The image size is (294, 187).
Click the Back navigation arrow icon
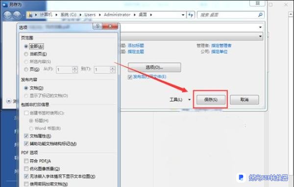tap(8, 15)
